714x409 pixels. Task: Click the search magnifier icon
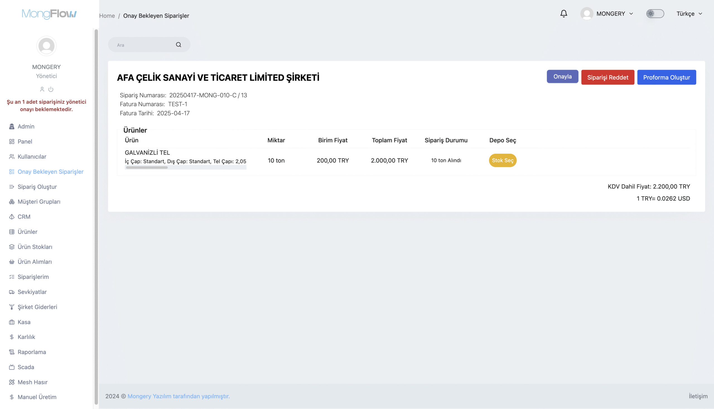(x=178, y=45)
